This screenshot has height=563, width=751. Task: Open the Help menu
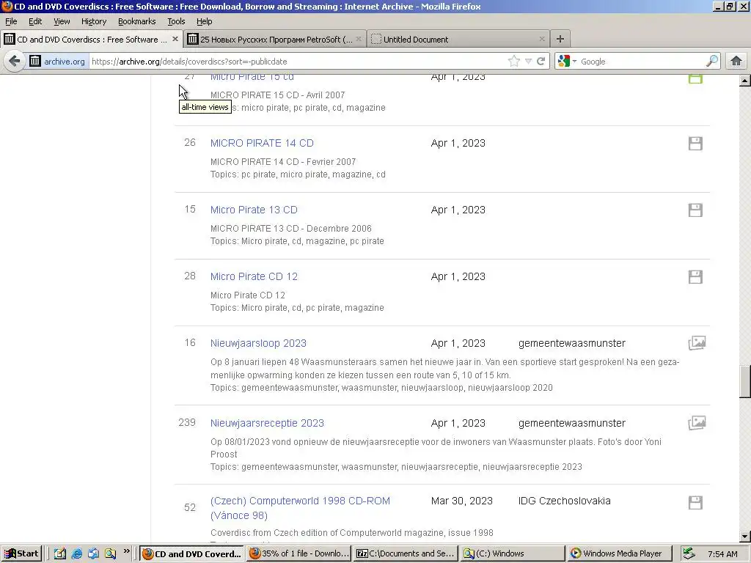click(204, 21)
